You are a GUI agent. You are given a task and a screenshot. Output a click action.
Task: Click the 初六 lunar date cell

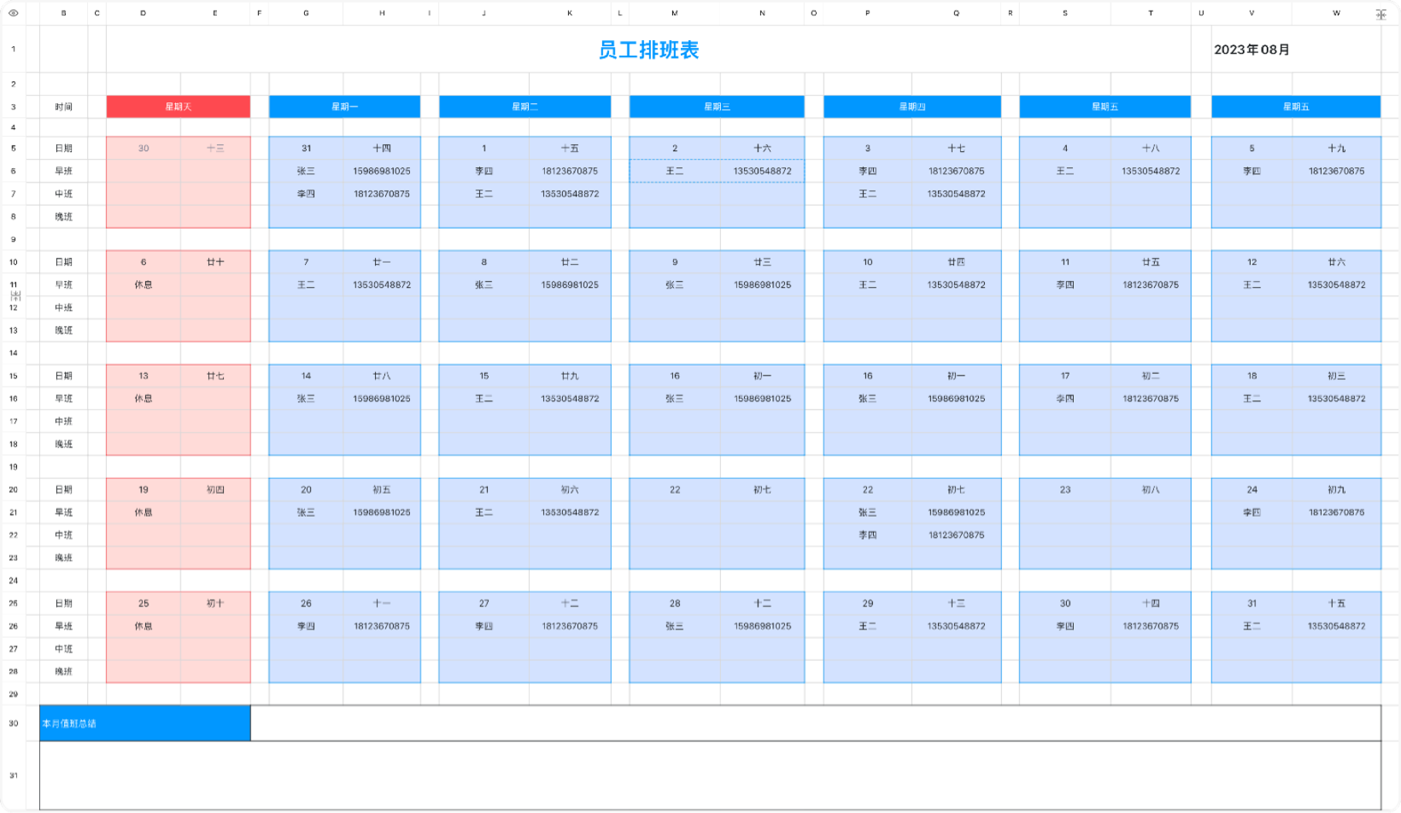[x=570, y=490]
